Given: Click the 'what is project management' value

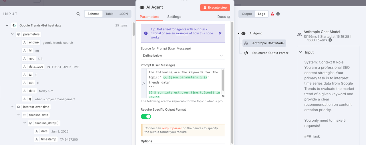Looking at the screenshot, I should 55,99.
